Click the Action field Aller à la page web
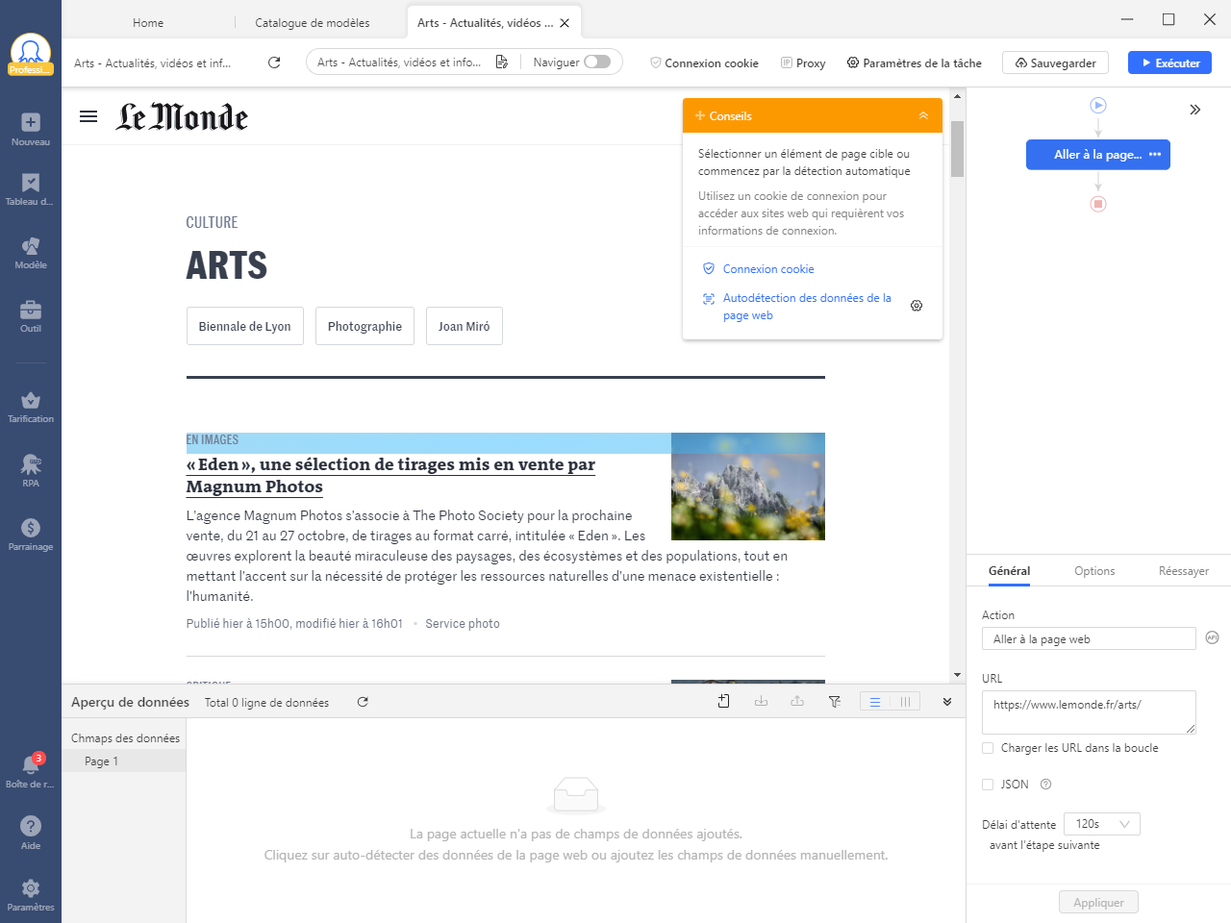The width and height of the screenshot is (1231, 923). click(x=1089, y=638)
